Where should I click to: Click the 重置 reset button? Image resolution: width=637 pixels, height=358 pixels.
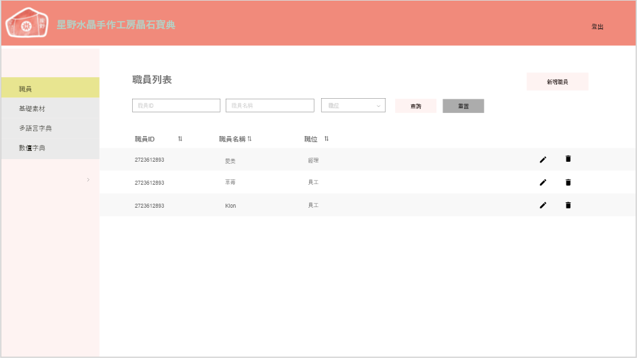tap(463, 106)
